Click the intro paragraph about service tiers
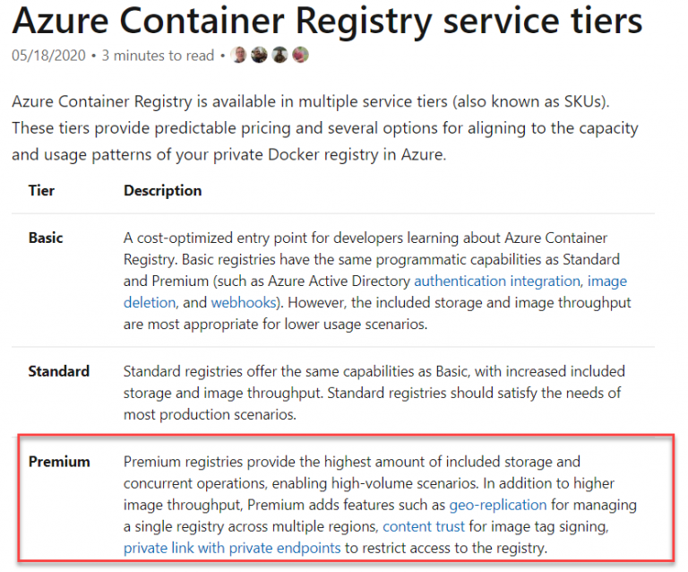Viewport: 688px width, 572px height. pyautogui.click(x=324, y=127)
